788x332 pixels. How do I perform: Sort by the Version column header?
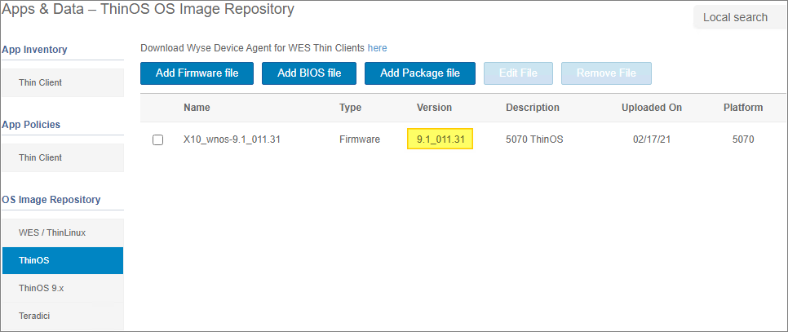click(434, 108)
